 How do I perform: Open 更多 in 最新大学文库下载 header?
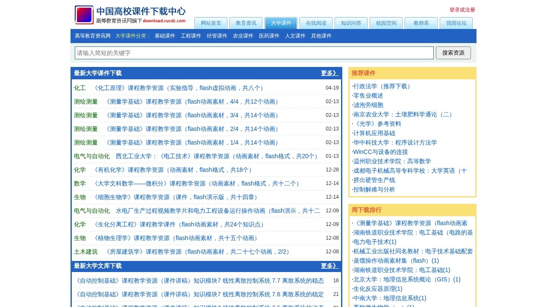click(330, 266)
